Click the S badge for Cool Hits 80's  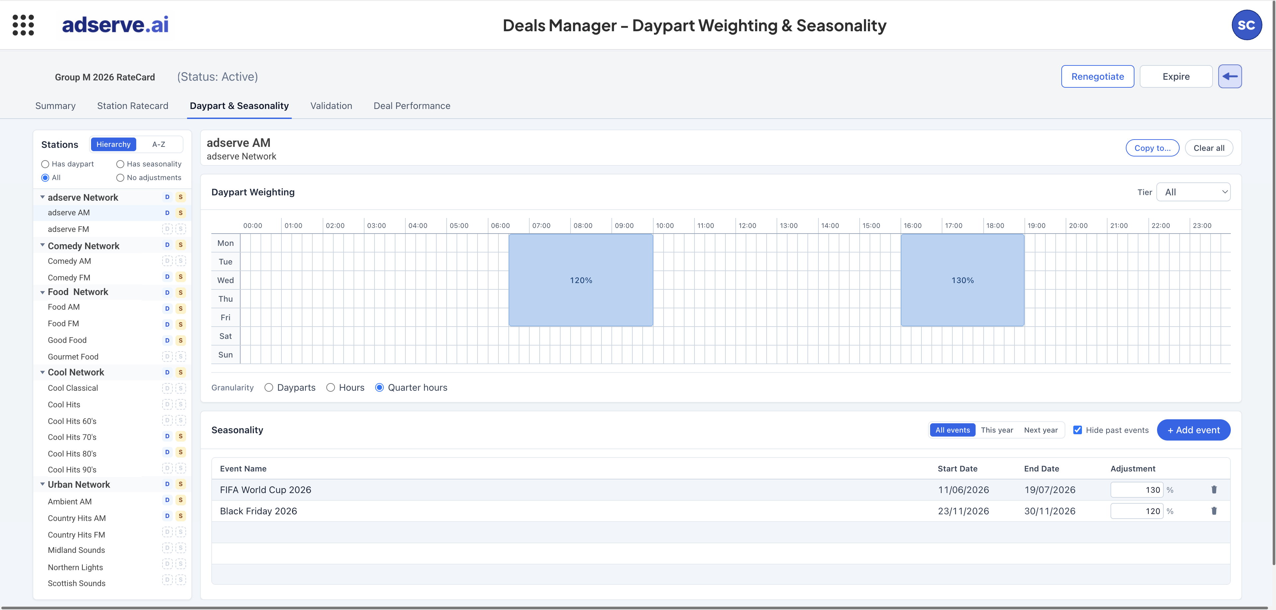pos(181,452)
